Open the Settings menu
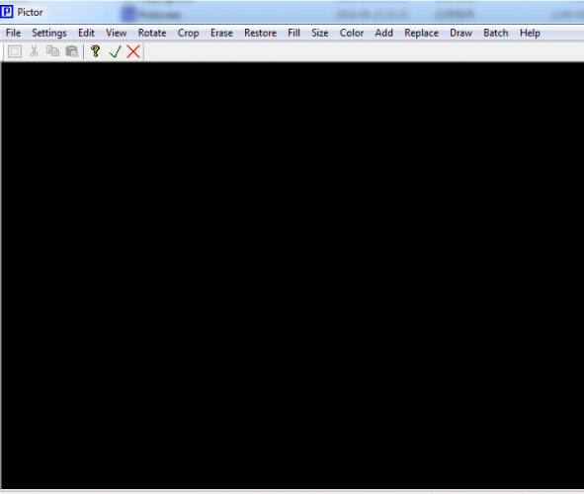This screenshot has width=584, height=494. point(49,33)
